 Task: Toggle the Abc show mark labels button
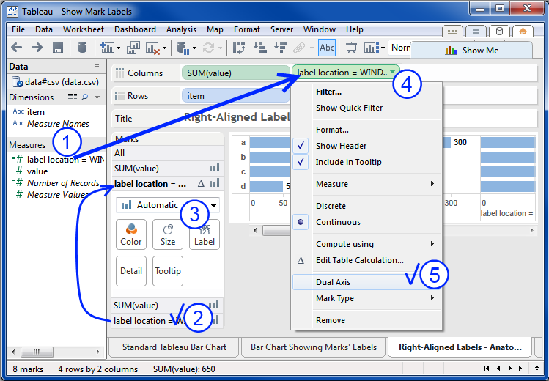pyautogui.click(x=327, y=48)
